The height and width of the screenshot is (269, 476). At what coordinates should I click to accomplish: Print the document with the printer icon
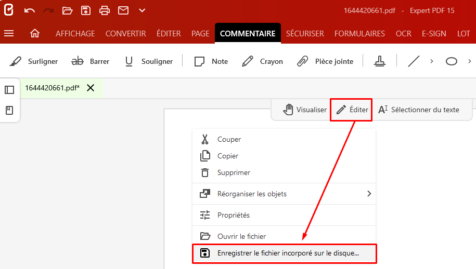105,10
